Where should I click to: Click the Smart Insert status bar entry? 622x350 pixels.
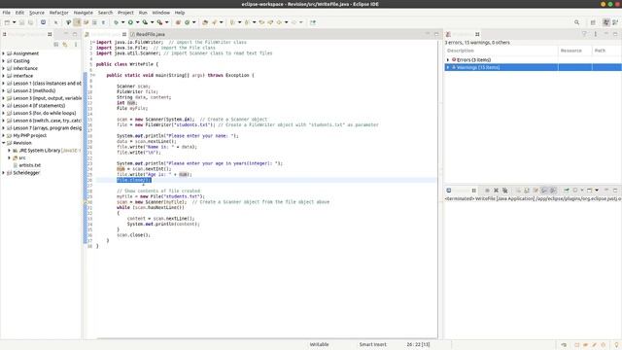coord(373,344)
